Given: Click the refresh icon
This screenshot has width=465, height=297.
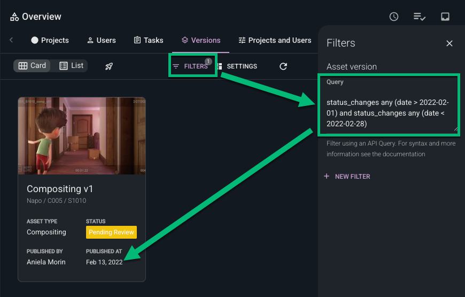Looking at the screenshot, I should point(283,66).
